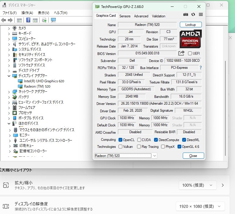Screen dimensions: 235x214
Task: Open the 拡大/縮小 details chevron arrow
Action: pyautogui.click(x=223, y=185)
